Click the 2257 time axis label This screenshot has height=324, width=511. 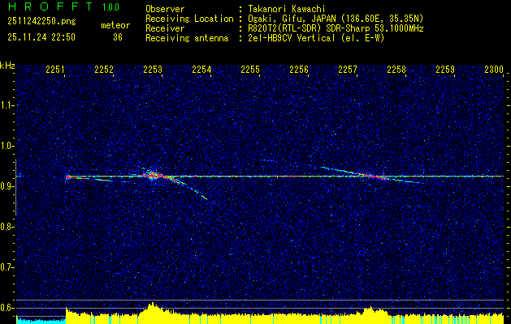click(x=348, y=69)
